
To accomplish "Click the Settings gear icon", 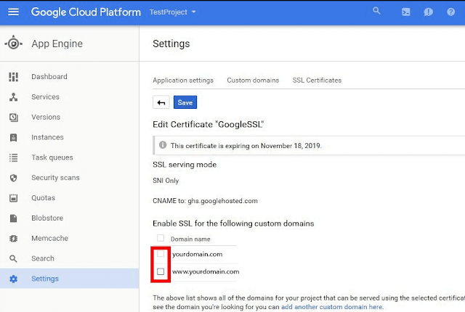I will click(x=13, y=279).
